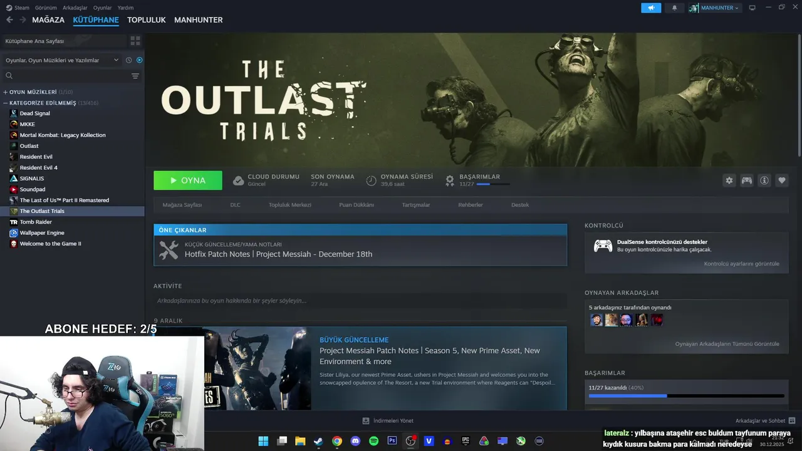Click the play time clock icon

point(372,180)
